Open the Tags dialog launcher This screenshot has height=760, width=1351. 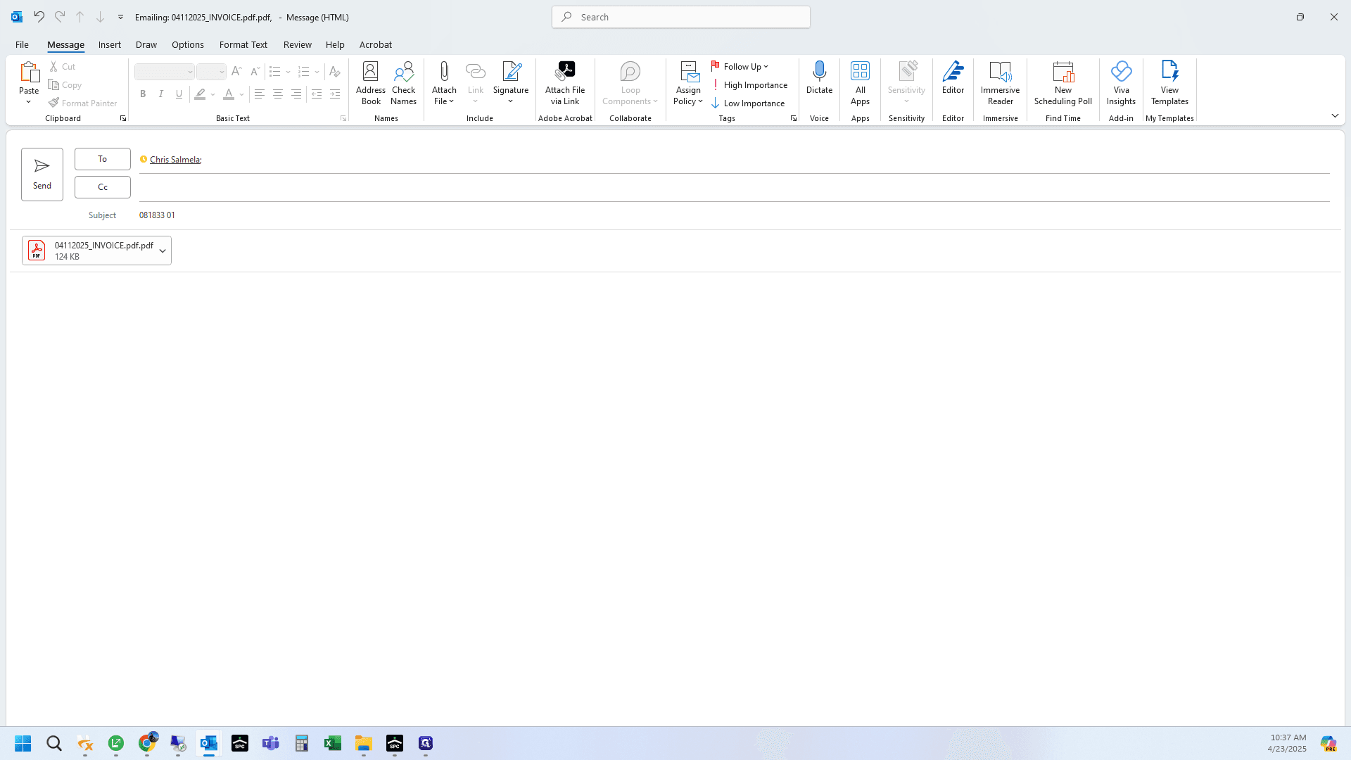coord(794,118)
